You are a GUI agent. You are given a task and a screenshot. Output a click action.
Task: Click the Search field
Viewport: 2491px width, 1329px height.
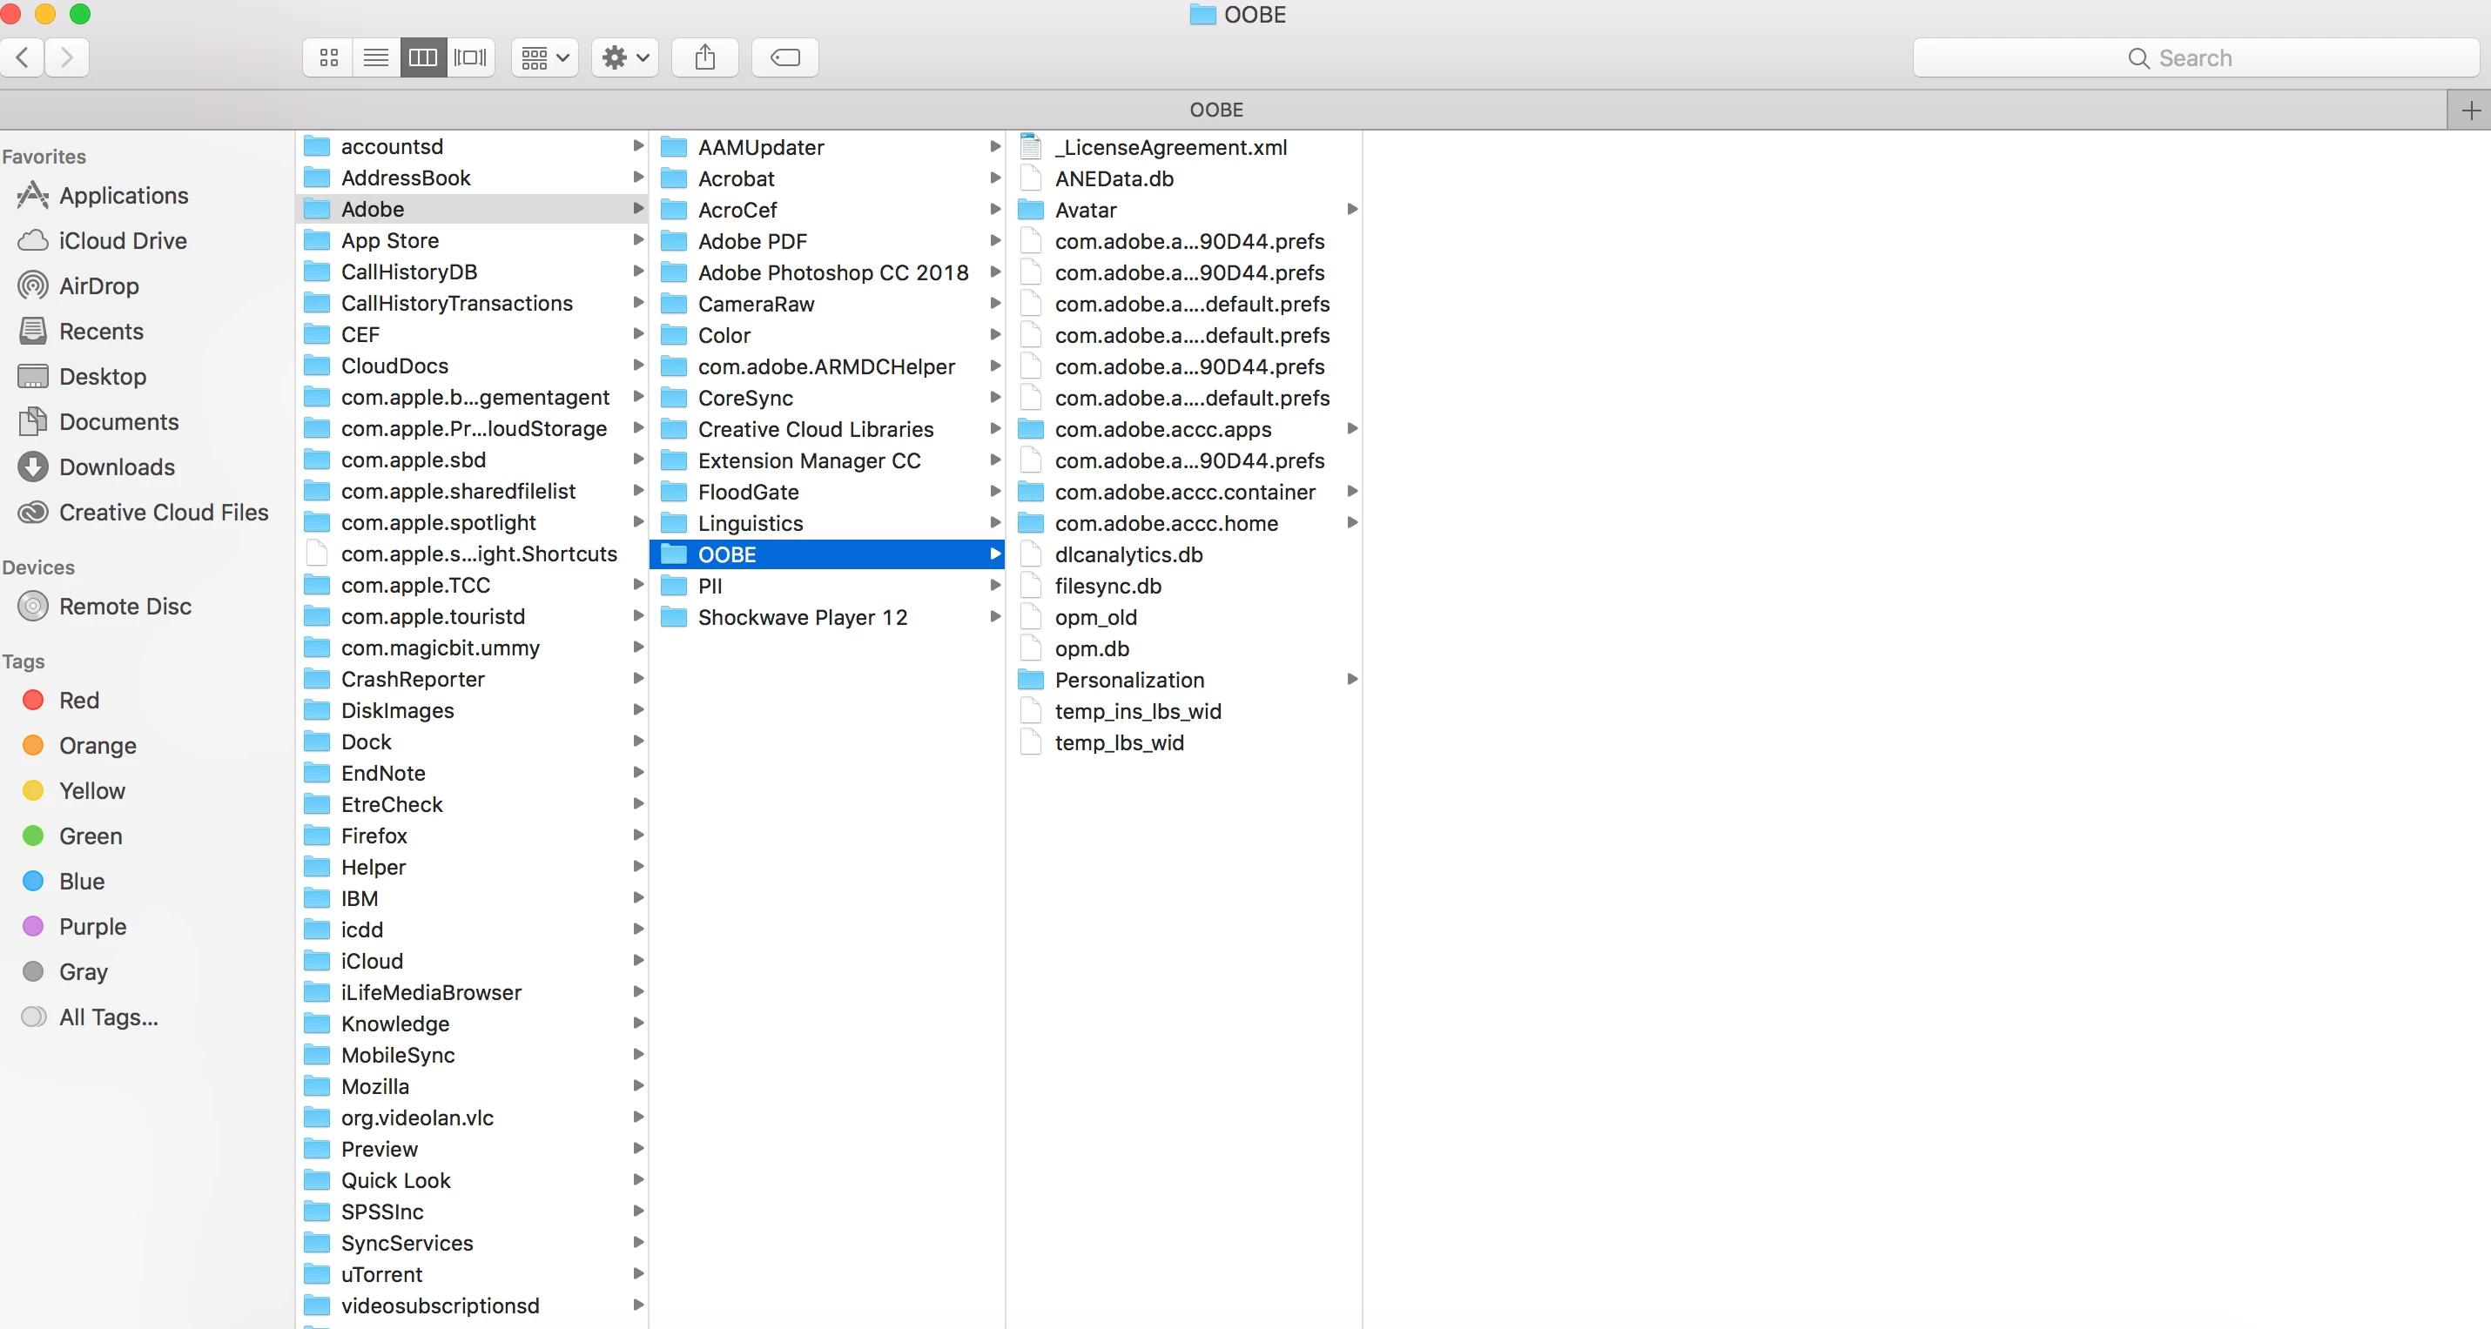(x=2195, y=58)
